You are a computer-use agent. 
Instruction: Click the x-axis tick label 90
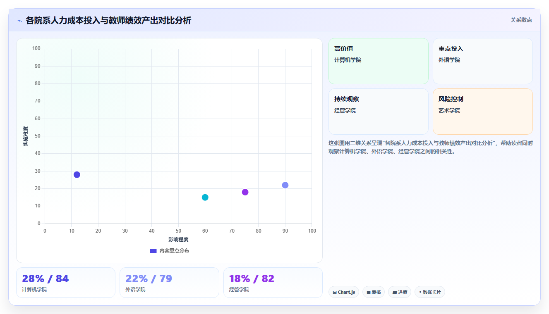[285, 231]
